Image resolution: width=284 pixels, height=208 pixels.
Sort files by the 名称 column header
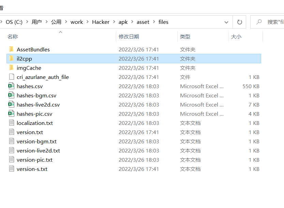coord(13,37)
